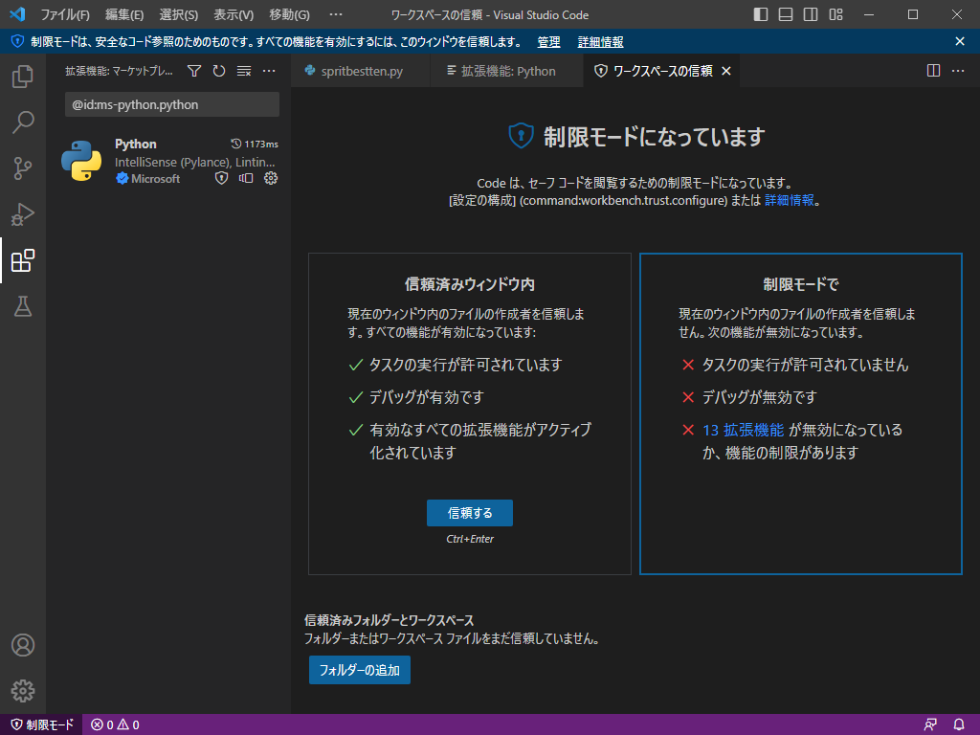The width and height of the screenshot is (980, 735).
Task: Select the Extensions view icon
Action: (x=23, y=260)
